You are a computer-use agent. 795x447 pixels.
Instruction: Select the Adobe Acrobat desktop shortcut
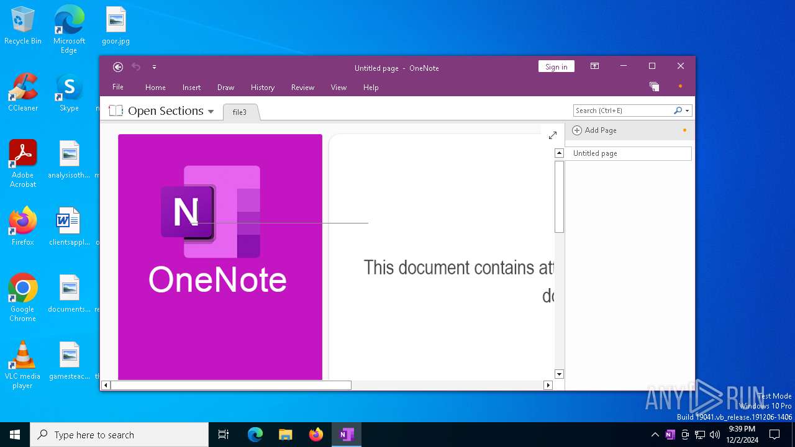pyautogui.click(x=23, y=163)
